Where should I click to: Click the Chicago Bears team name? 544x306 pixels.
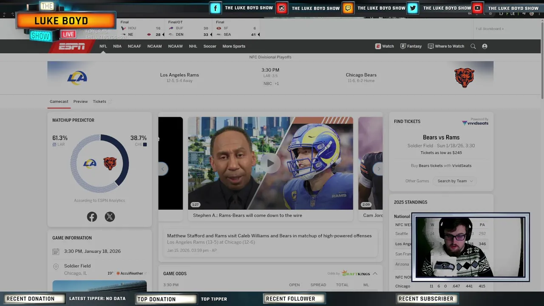361,75
